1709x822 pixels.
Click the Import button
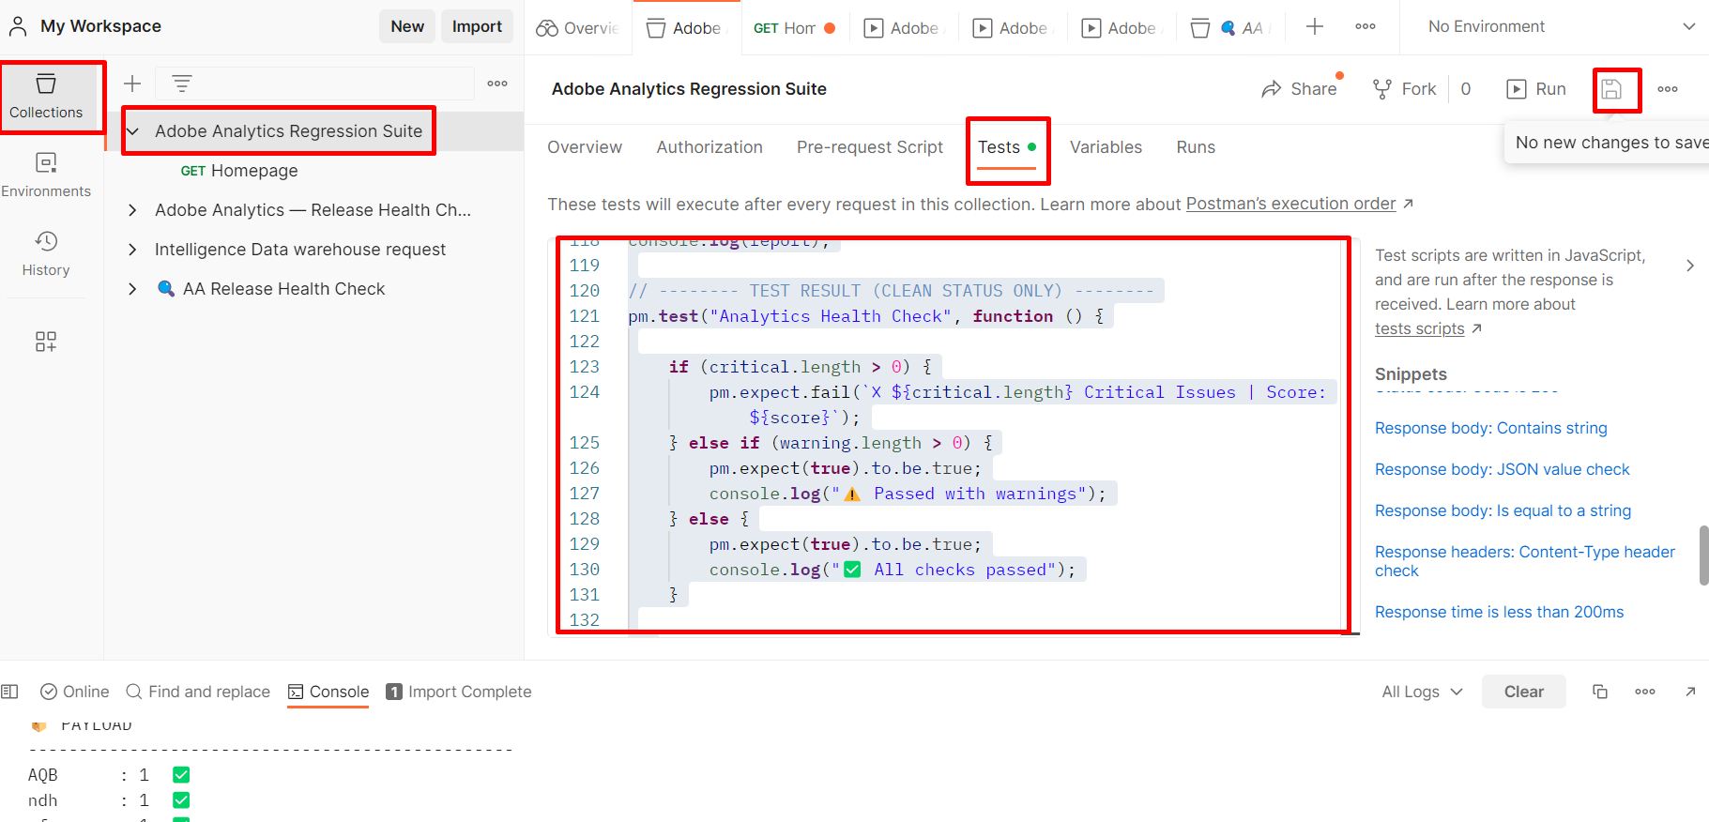click(x=477, y=26)
